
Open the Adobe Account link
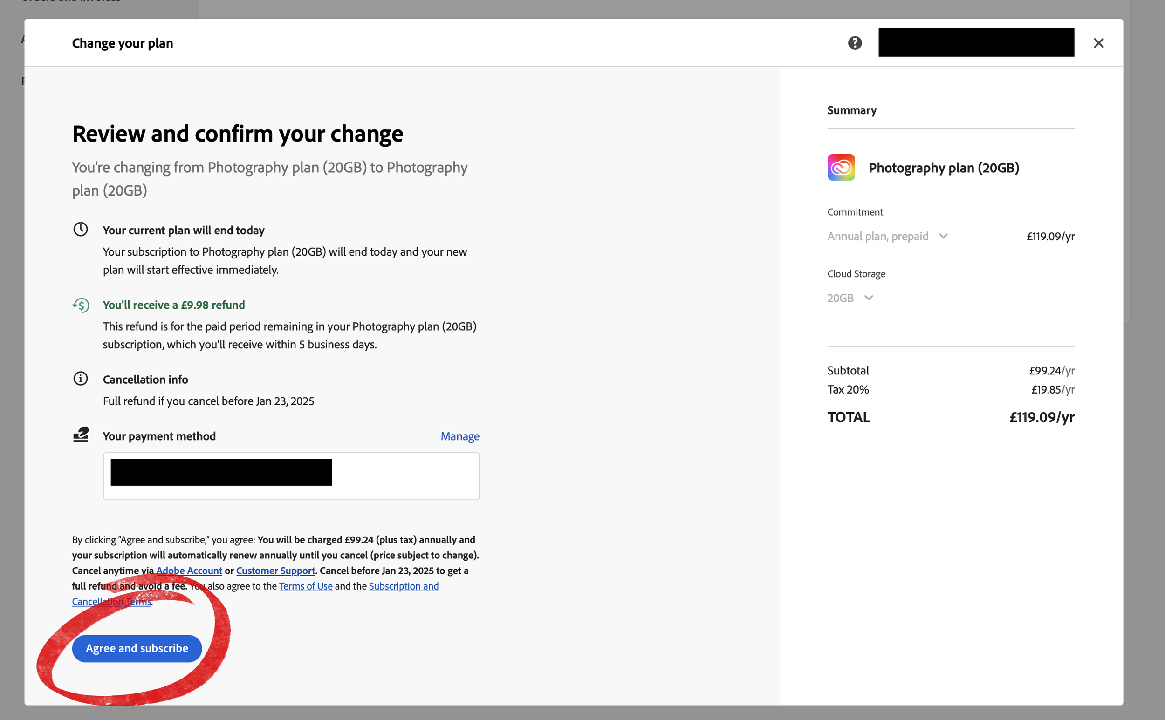[189, 571]
